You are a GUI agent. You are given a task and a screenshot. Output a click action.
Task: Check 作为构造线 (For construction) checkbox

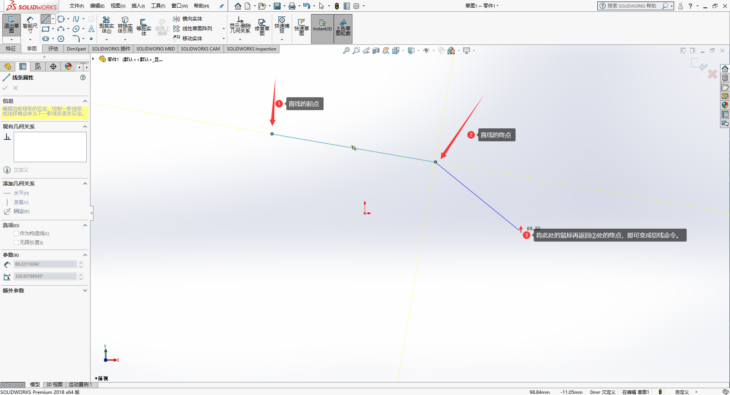coord(16,233)
